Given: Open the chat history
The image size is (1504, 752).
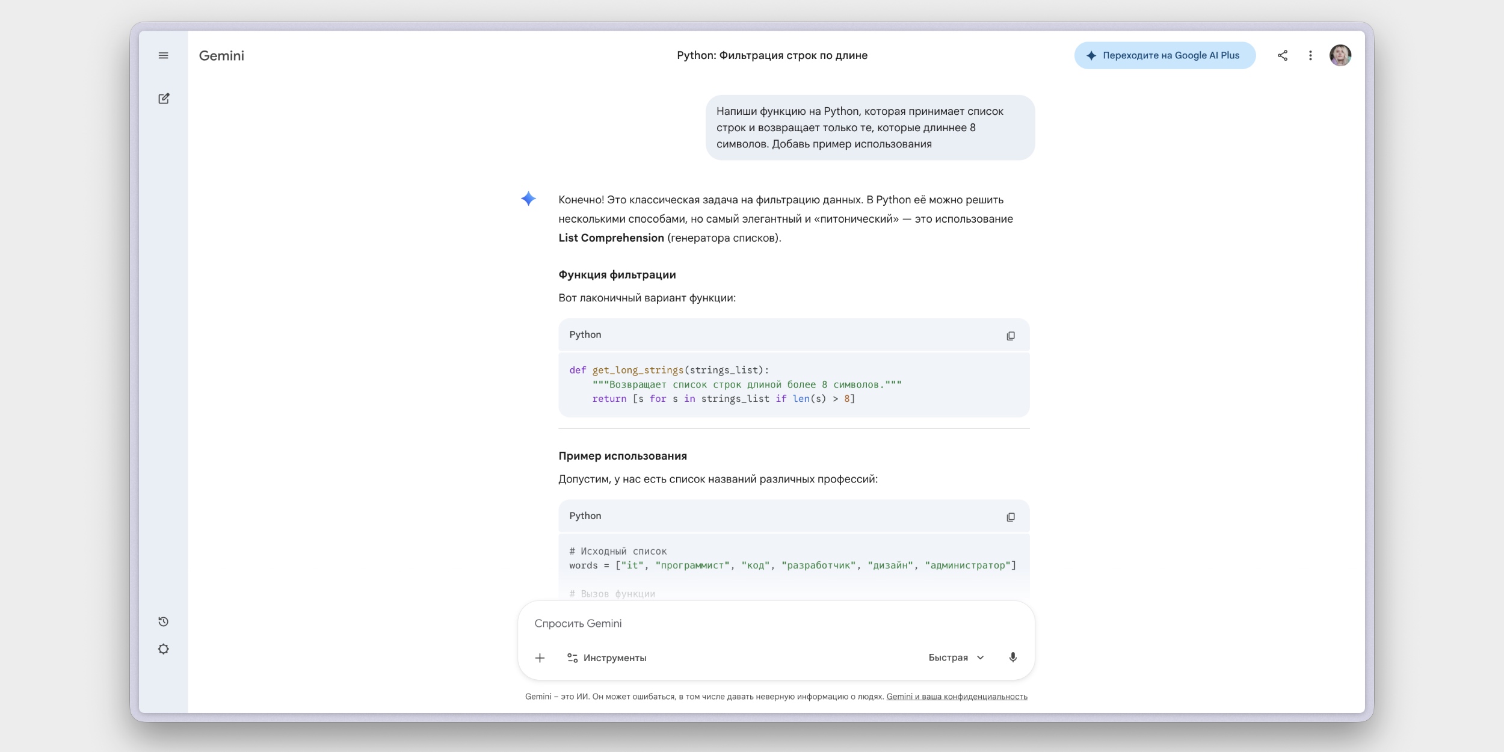Looking at the screenshot, I should 164,621.
